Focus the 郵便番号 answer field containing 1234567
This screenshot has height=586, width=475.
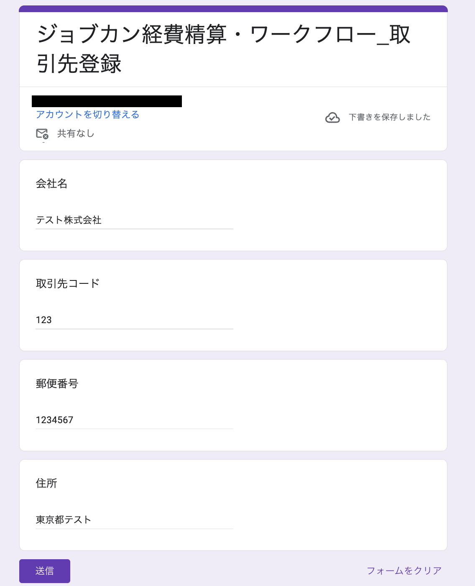(134, 420)
